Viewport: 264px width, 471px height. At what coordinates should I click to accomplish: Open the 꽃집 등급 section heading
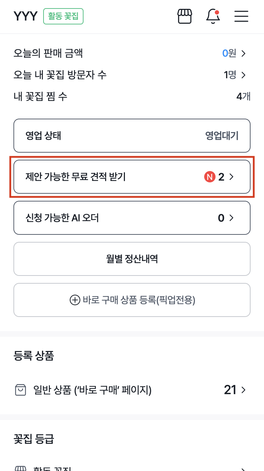pos(33,439)
